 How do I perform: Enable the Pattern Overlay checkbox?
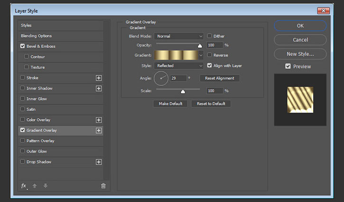click(22, 140)
